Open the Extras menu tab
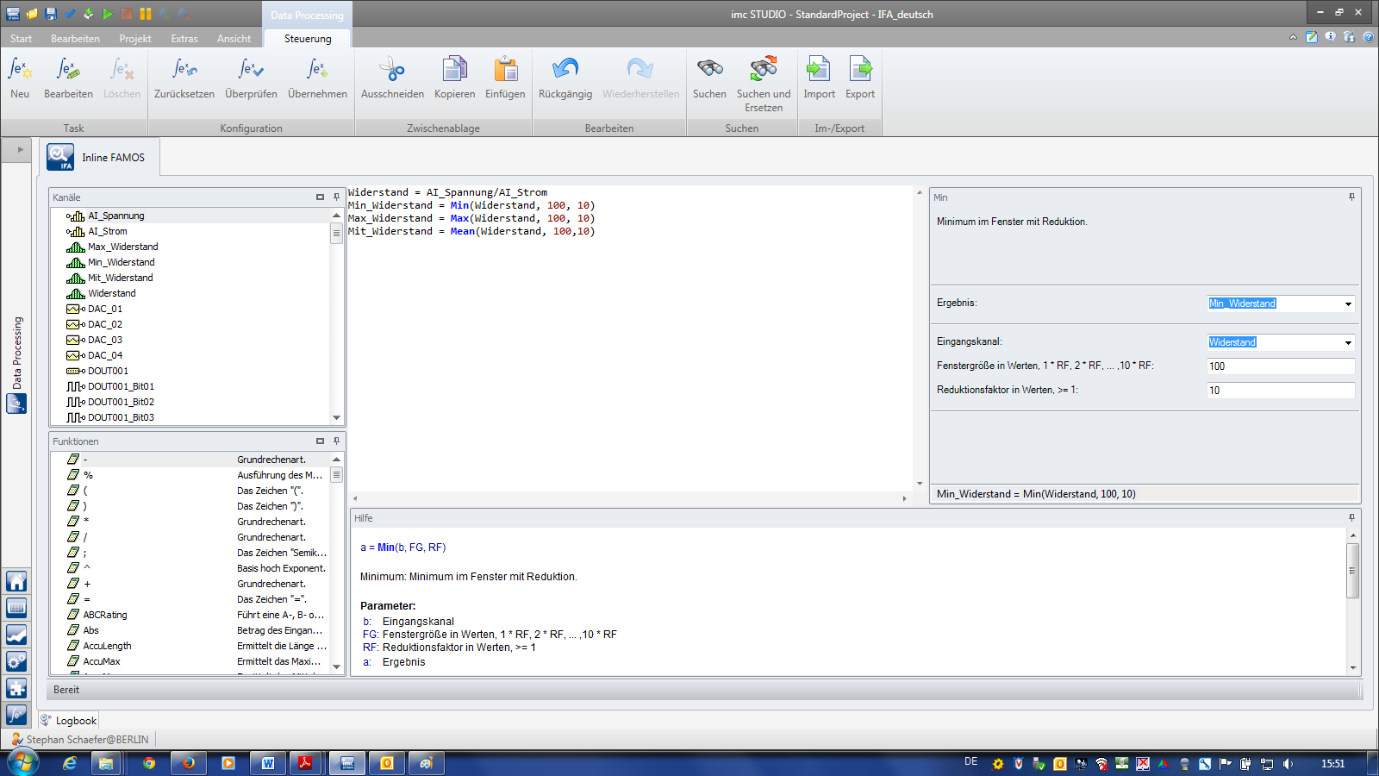 click(x=184, y=39)
